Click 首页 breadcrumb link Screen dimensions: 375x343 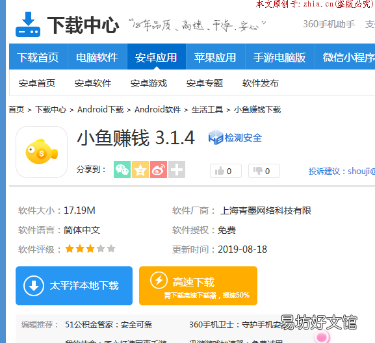coord(16,110)
